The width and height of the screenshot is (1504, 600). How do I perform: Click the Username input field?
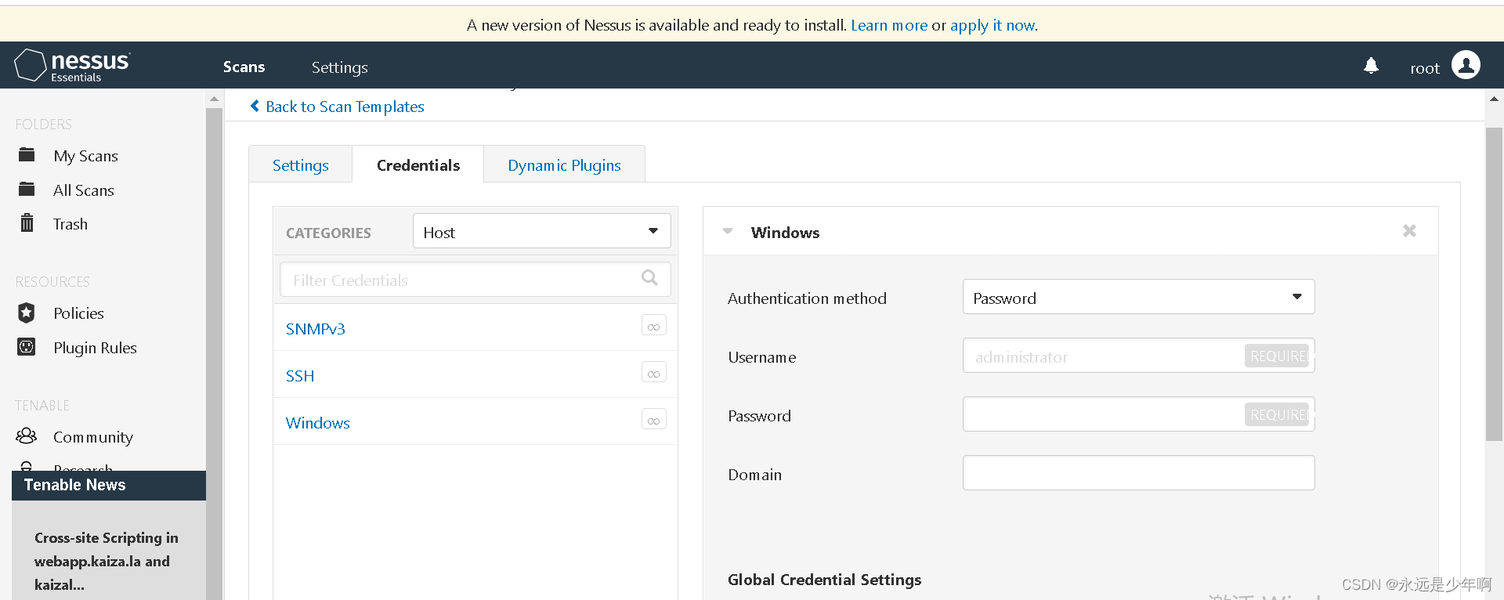(1138, 356)
